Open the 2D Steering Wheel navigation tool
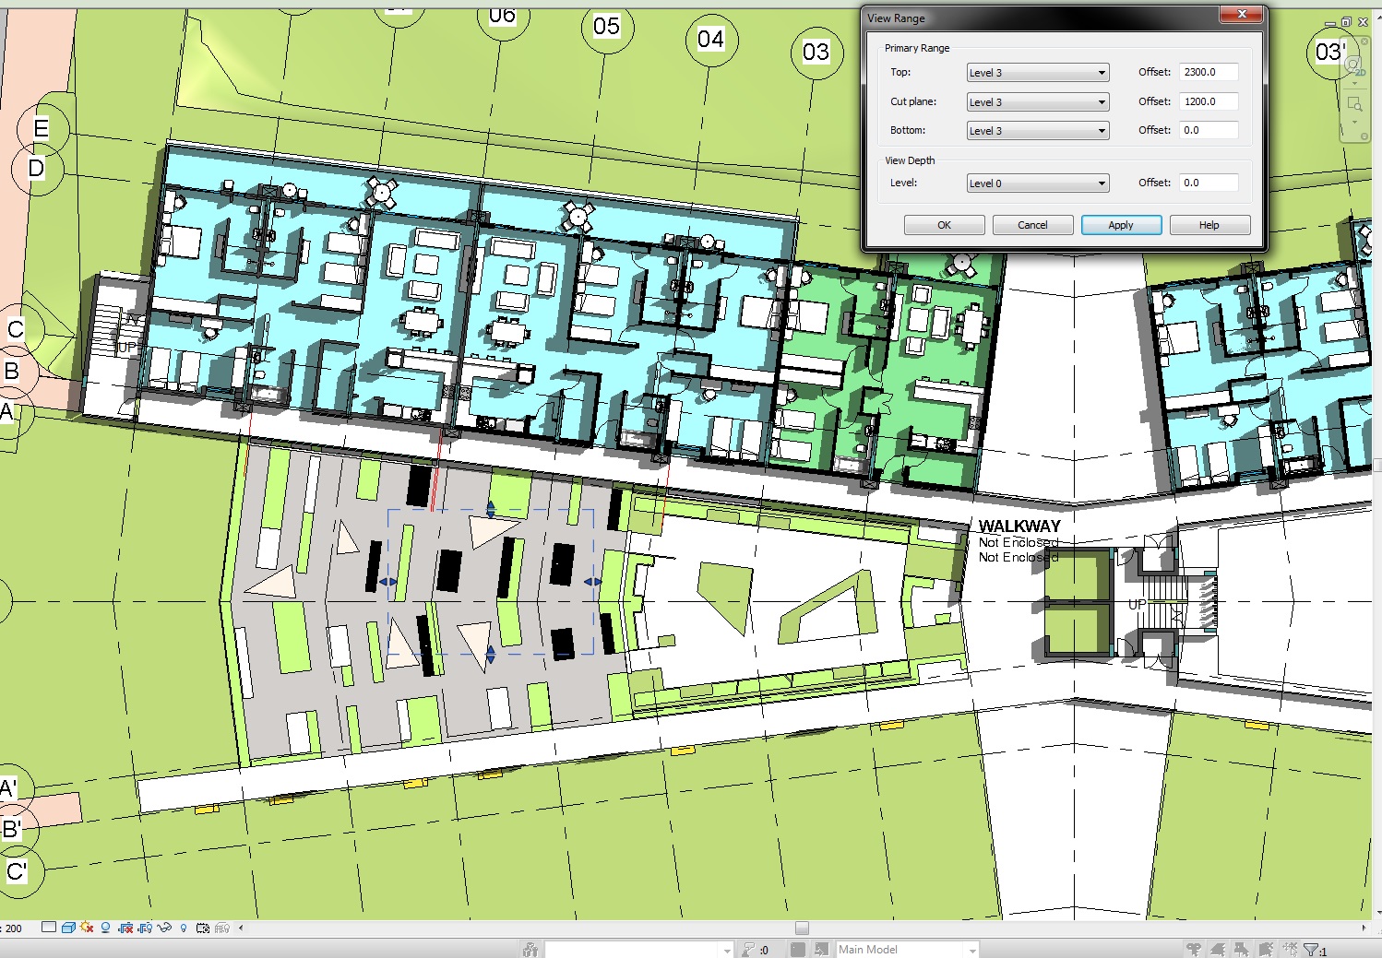 coord(1353,66)
